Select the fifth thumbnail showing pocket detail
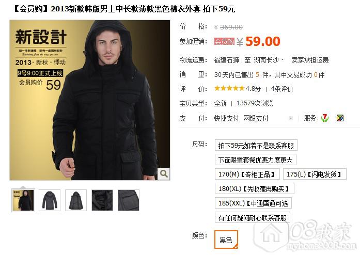Screen dimensions: 360x255 (129, 200)
